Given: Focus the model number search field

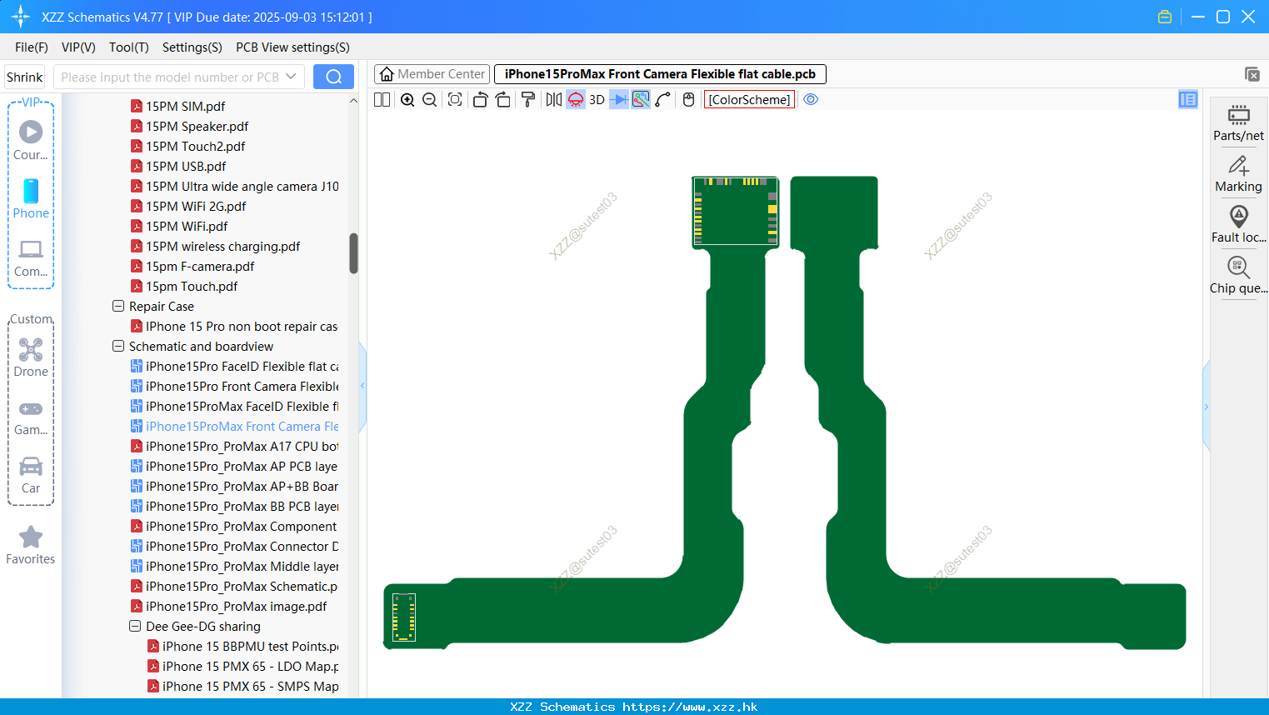Looking at the screenshot, I should click(x=170, y=77).
